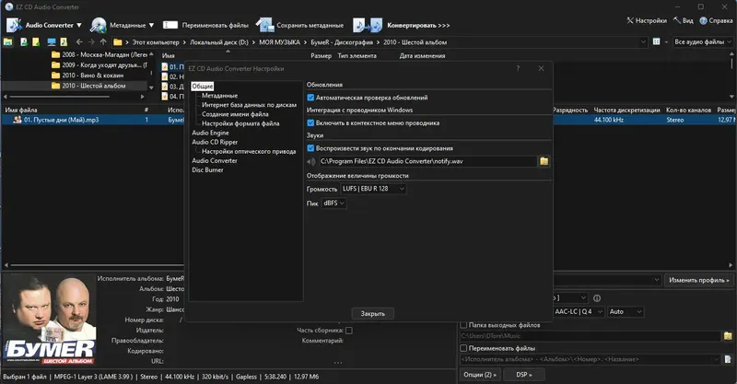Screen dimensions: 737x384
Task: Click the filename template document icon
Action: point(728,359)
